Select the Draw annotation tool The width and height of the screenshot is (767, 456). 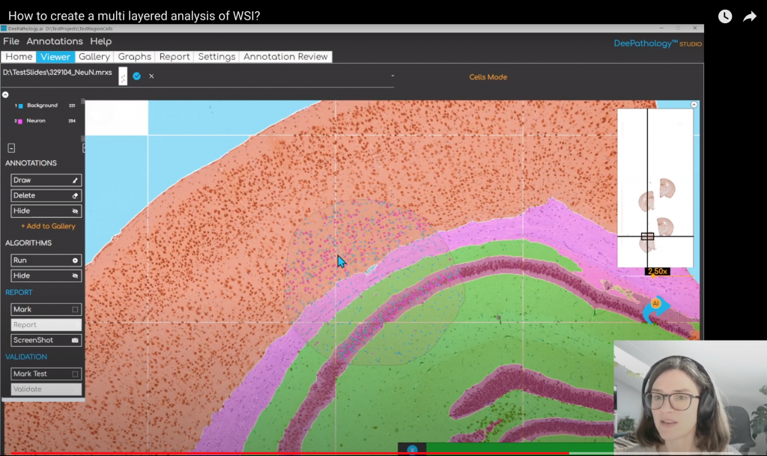coord(46,180)
